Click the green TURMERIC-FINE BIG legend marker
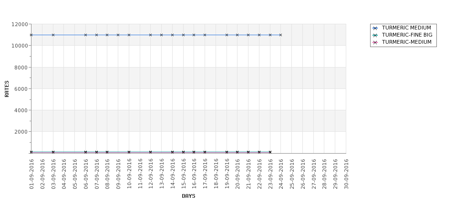 click(x=375, y=35)
